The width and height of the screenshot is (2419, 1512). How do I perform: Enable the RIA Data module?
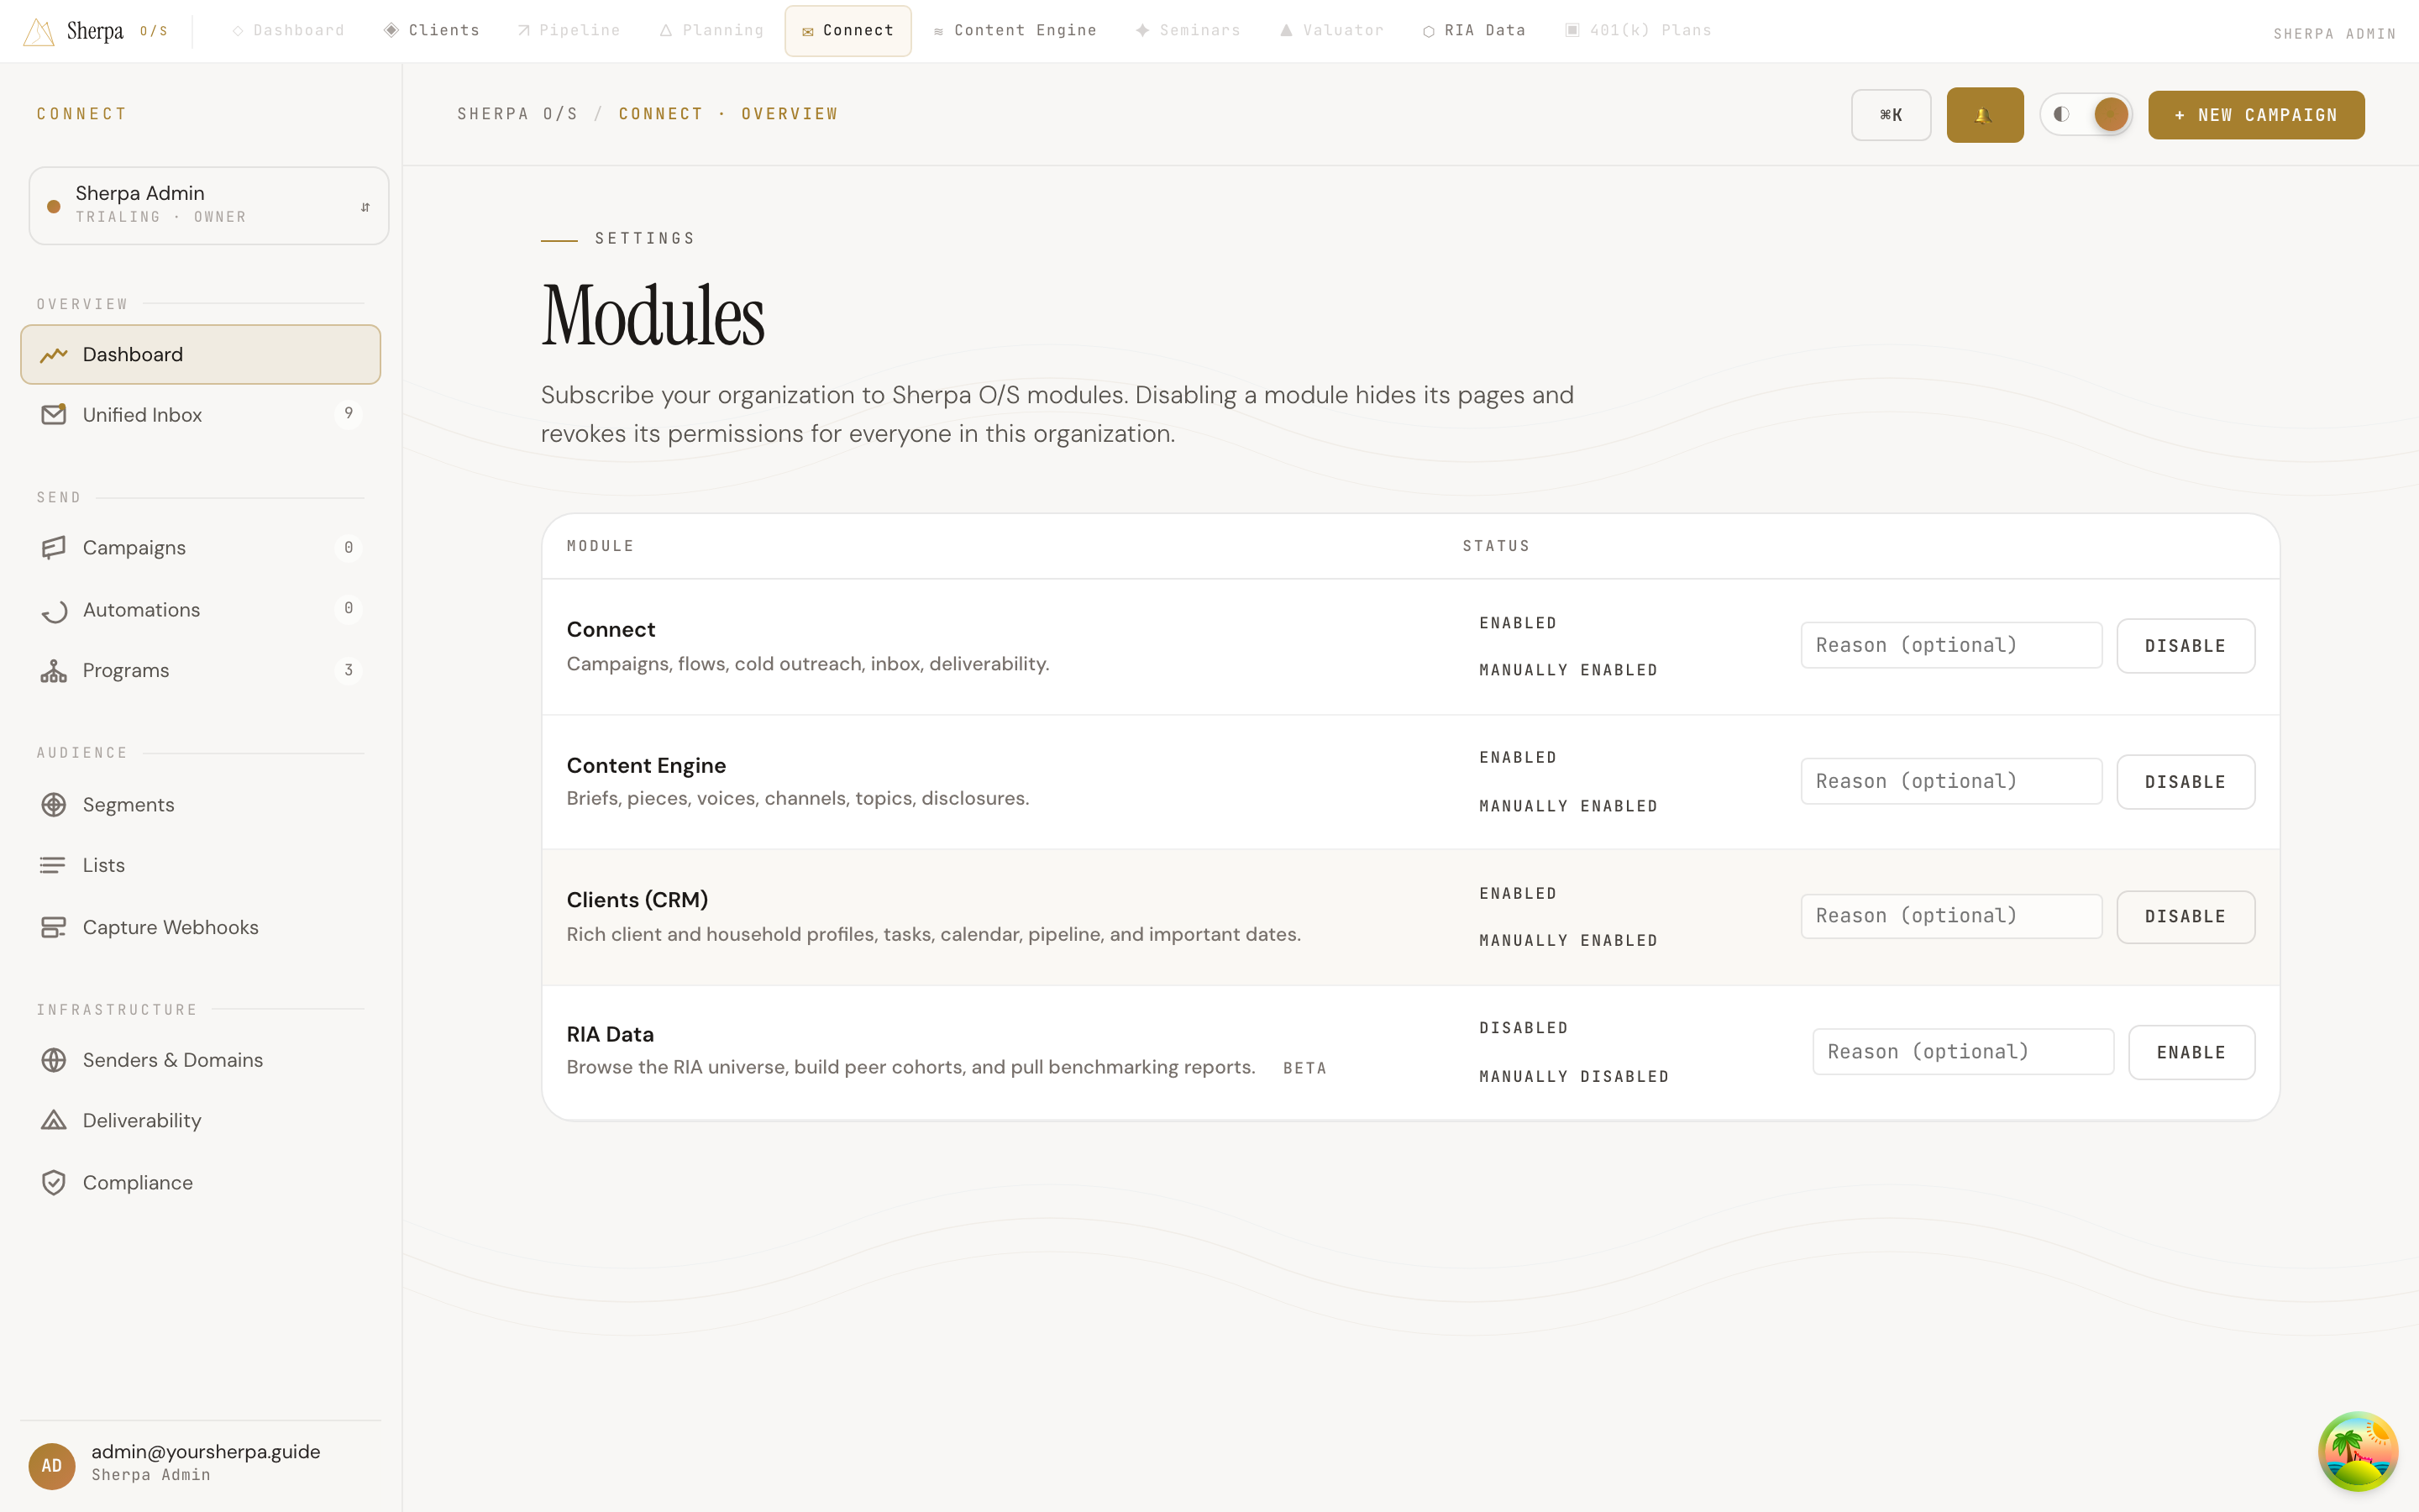2191,1052
